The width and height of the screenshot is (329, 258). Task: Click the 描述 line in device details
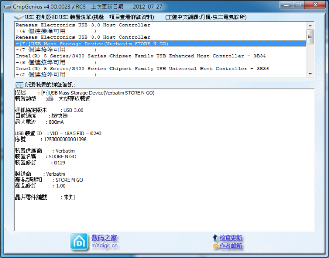tap(85, 93)
